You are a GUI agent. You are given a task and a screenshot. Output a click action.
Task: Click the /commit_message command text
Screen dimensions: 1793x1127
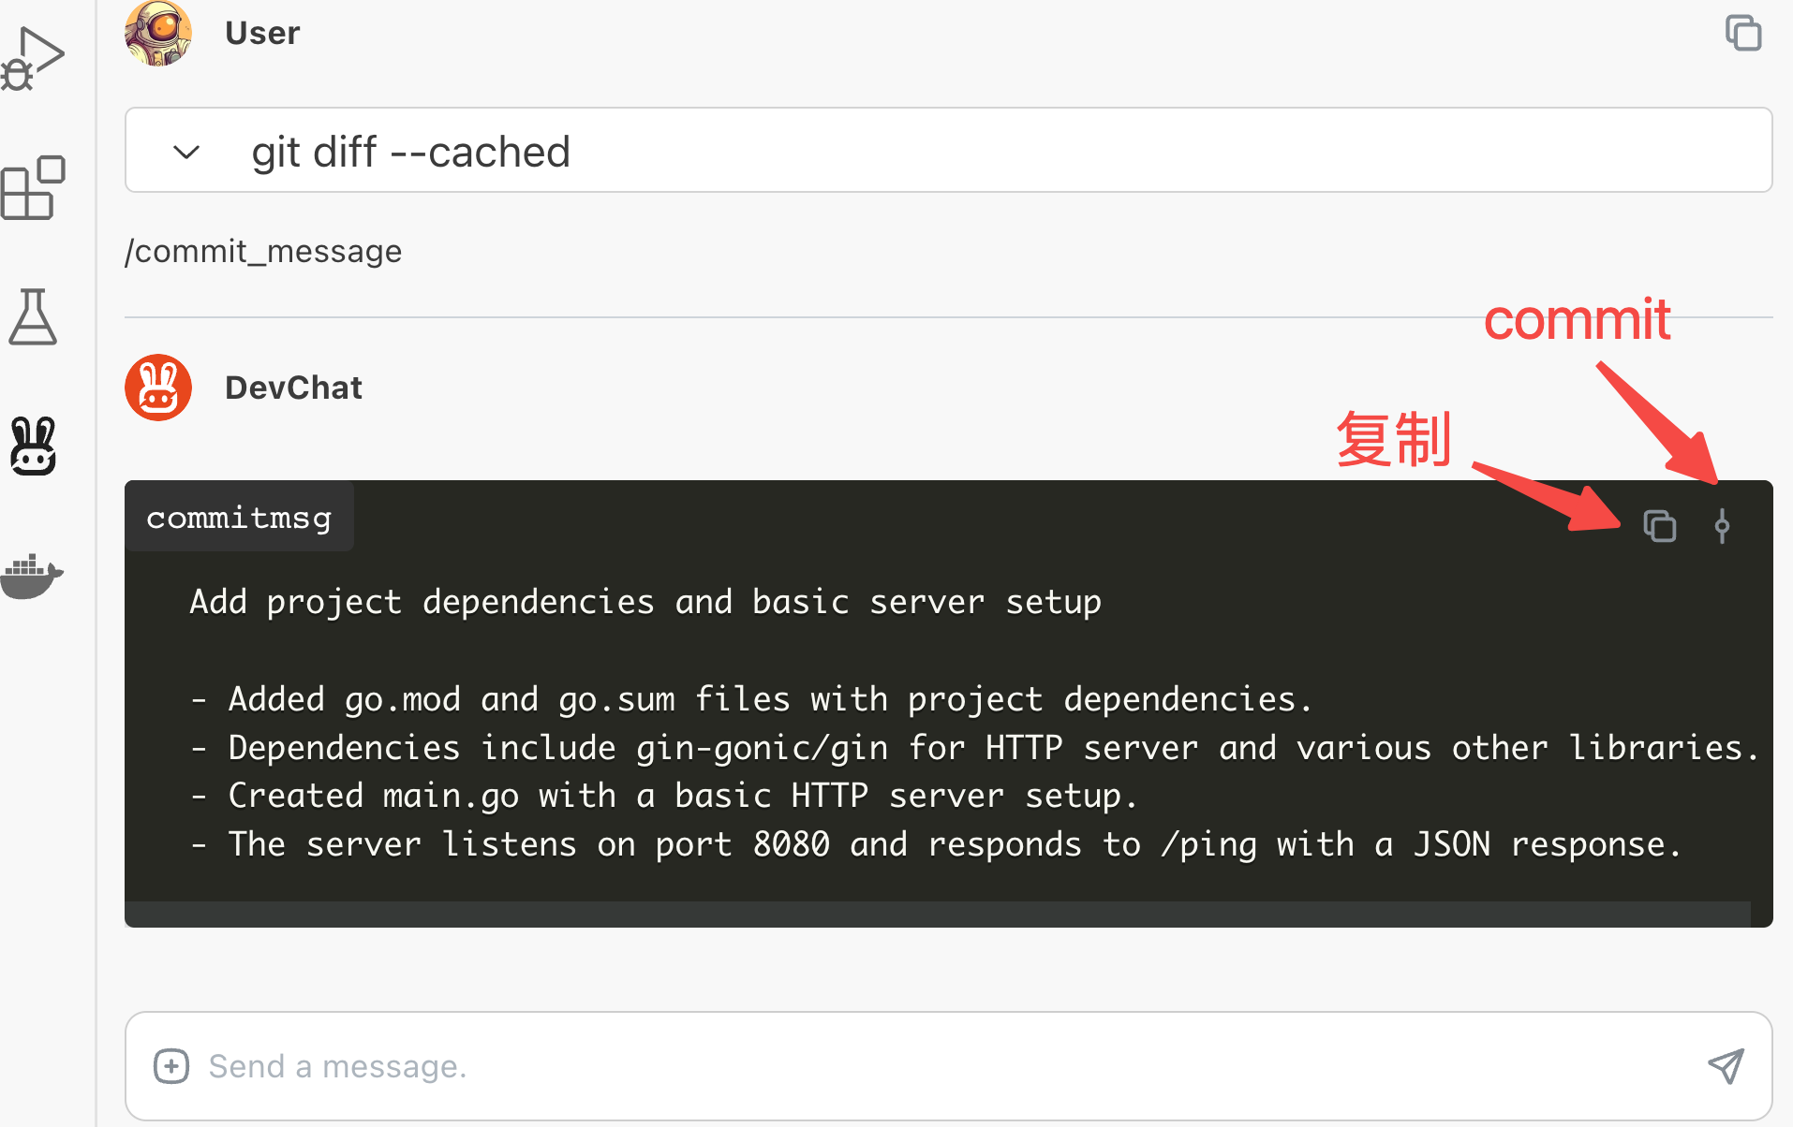click(263, 251)
